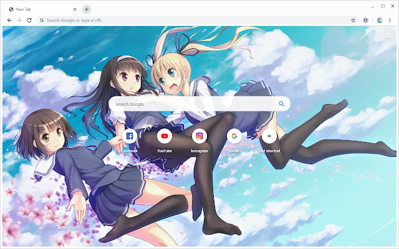Reload the page with the refresh icon
This screenshot has height=249, width=399.
pyautogui.click(x=29, y=21)
